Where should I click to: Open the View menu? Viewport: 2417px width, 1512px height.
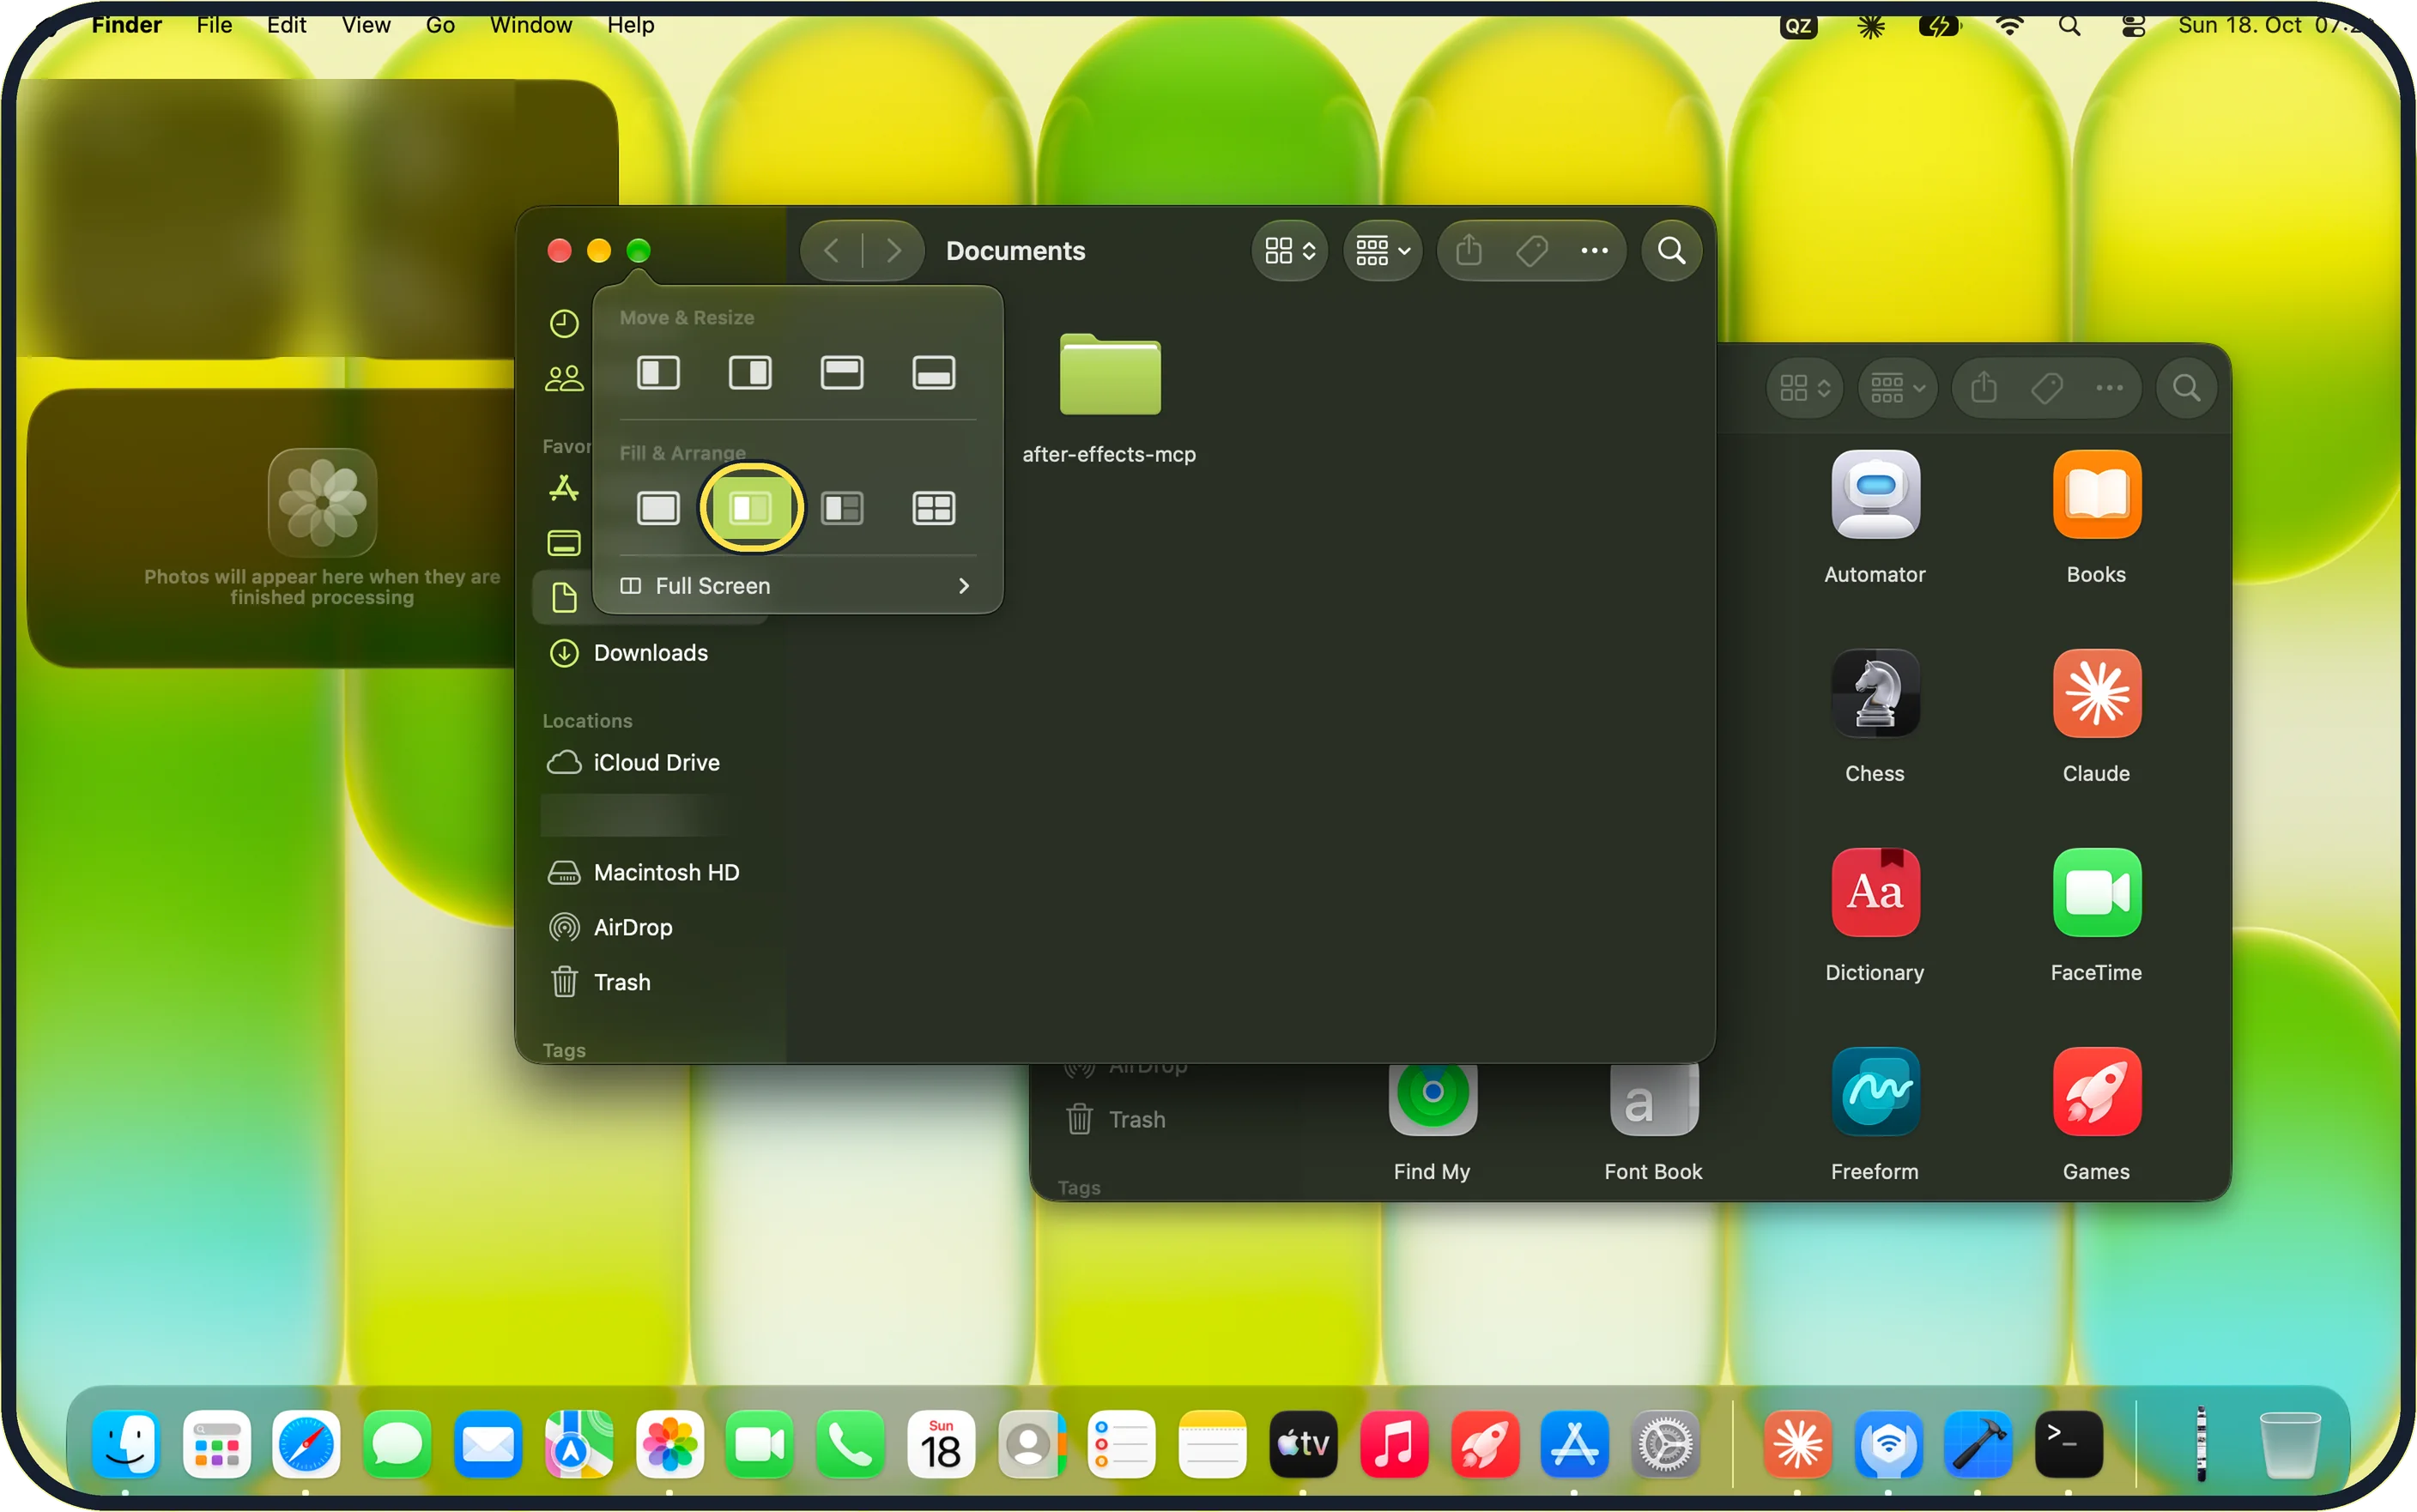pyautogui.click(x=366, y=25)
